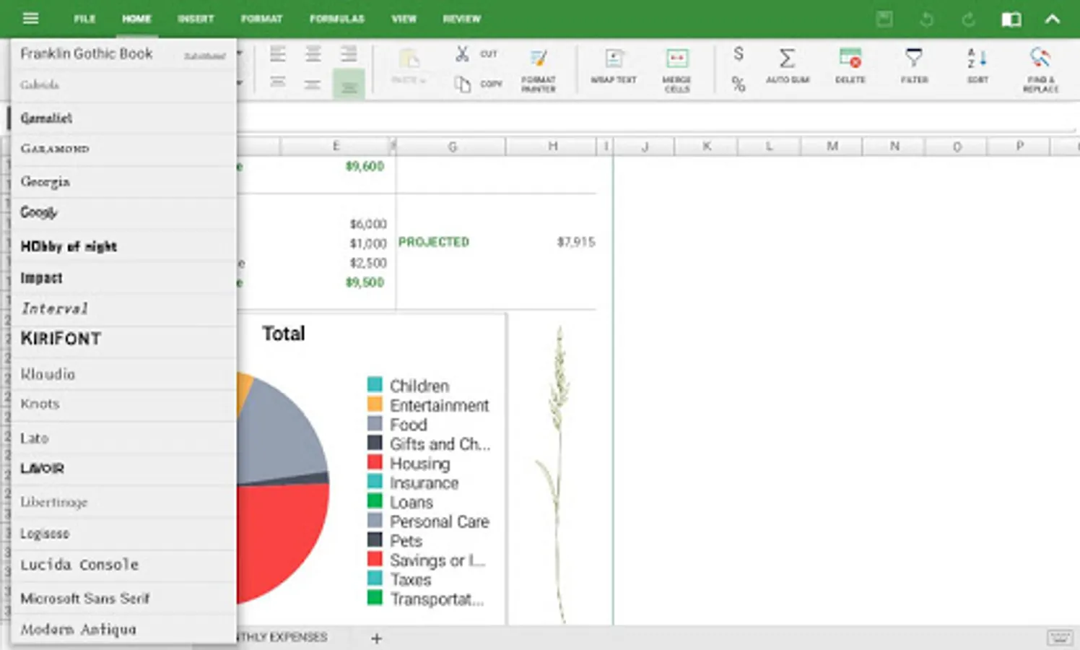Select column K header
Screen dimensions: 1080x650
point(707,147)
